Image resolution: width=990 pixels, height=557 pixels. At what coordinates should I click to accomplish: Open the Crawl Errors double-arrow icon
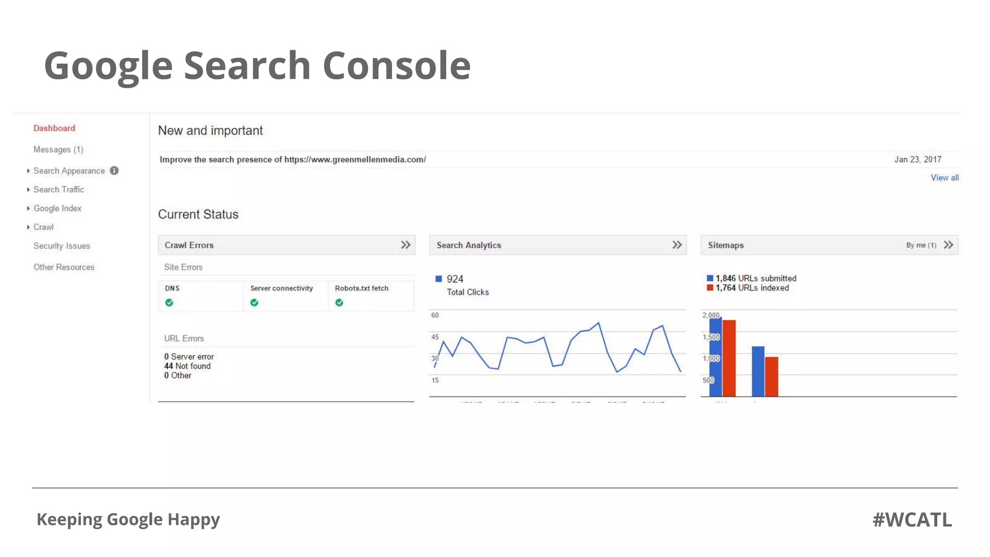point(406,245)
